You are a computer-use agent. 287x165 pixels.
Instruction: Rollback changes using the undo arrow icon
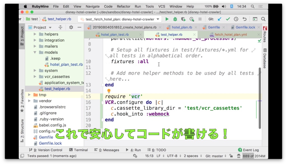245,19
